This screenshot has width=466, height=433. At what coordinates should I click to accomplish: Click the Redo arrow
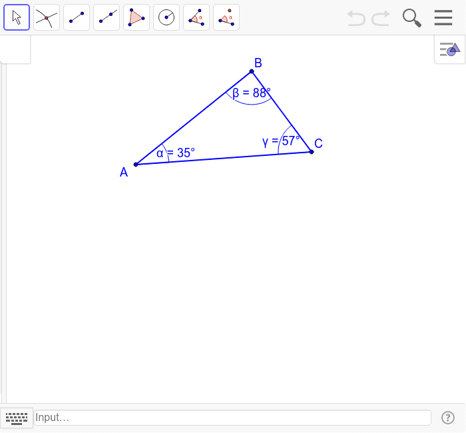click(381, 18)
